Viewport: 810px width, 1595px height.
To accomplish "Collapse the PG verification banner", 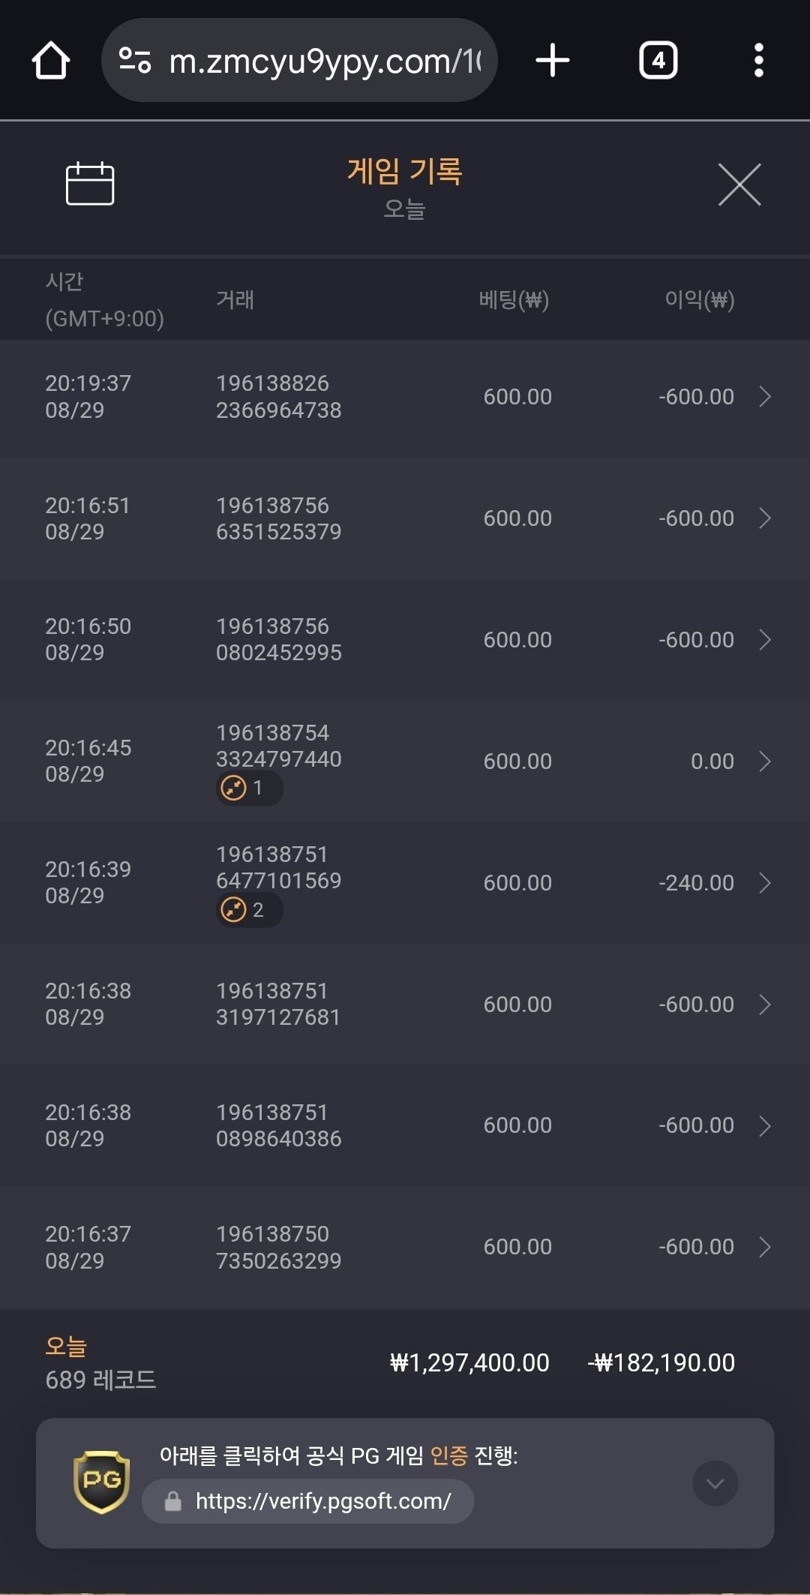I will [x=715, y=1483].
